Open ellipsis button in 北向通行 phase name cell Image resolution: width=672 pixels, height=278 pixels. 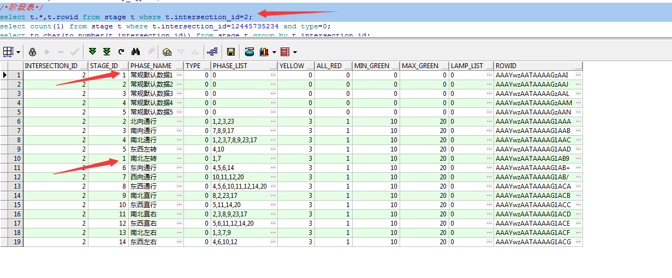click(179, 122)
